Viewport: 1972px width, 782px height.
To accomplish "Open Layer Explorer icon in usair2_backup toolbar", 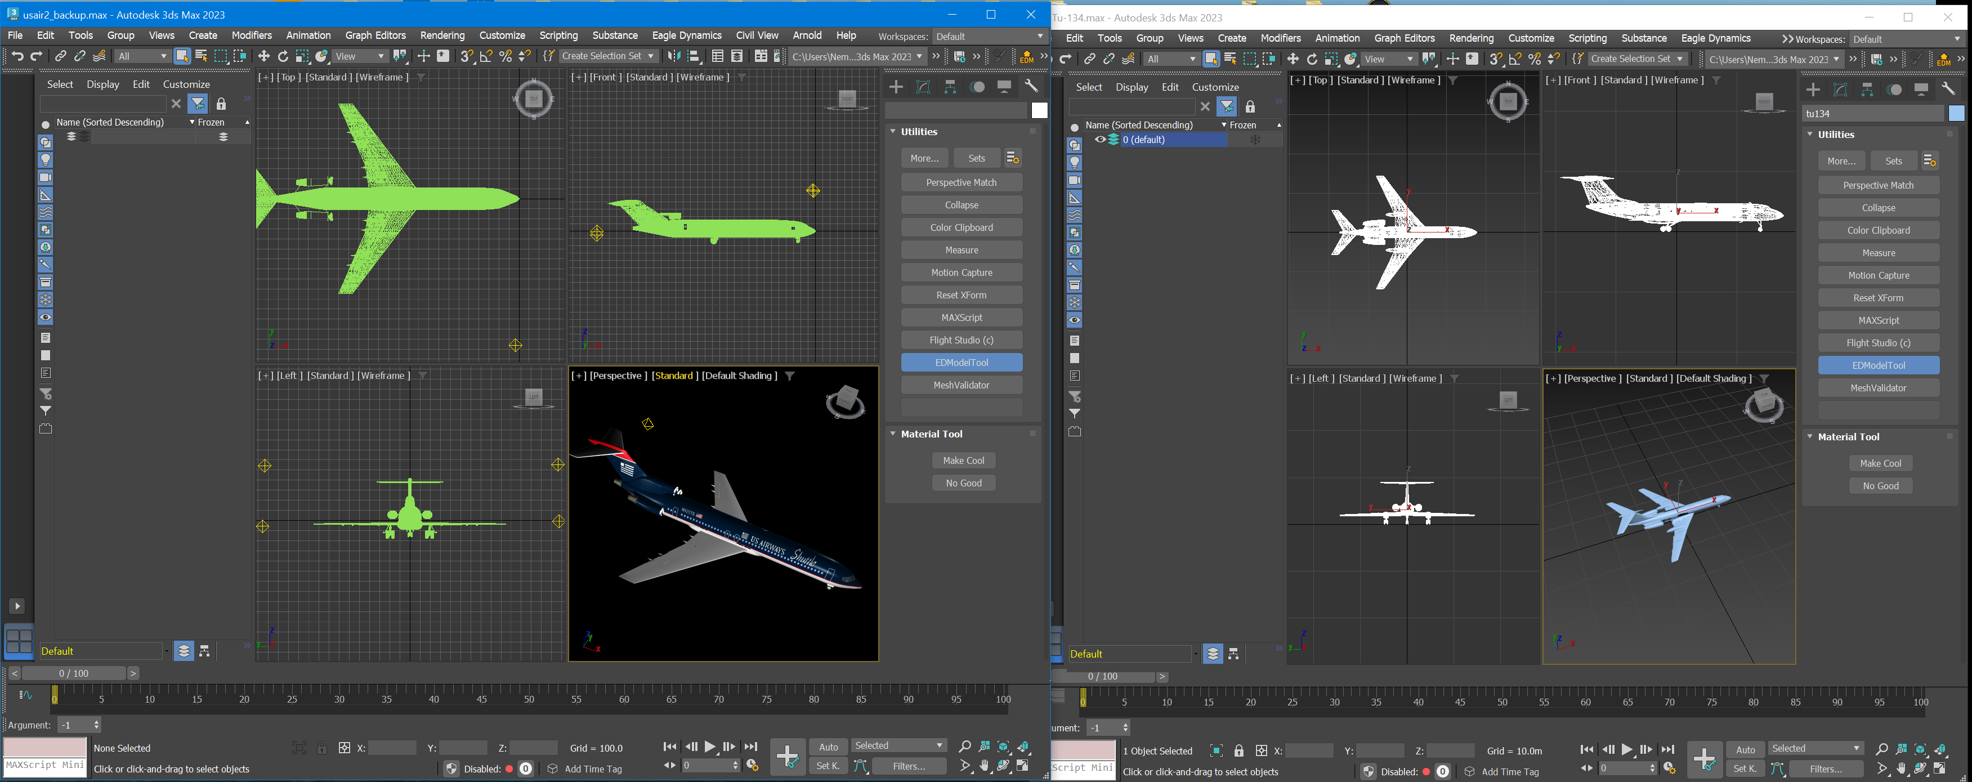I will [737, 56].
